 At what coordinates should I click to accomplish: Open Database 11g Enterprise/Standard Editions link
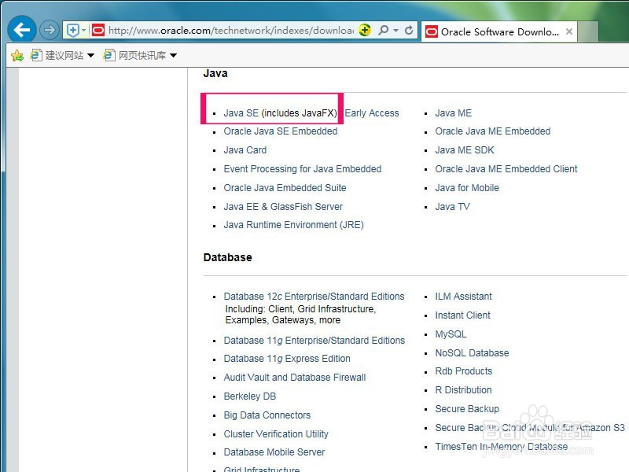(x=314, y=341)
